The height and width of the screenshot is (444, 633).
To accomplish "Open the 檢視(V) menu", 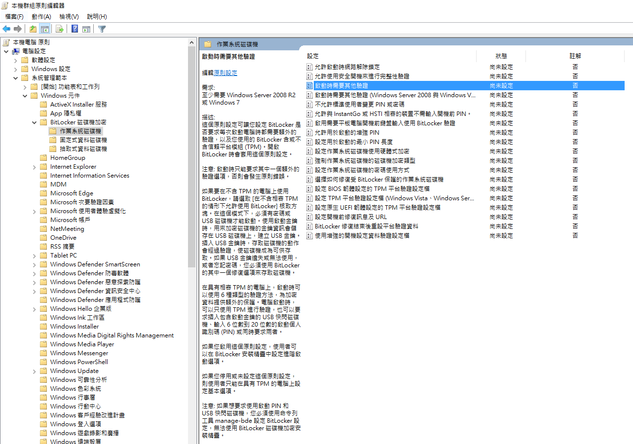I will (69, 16).
